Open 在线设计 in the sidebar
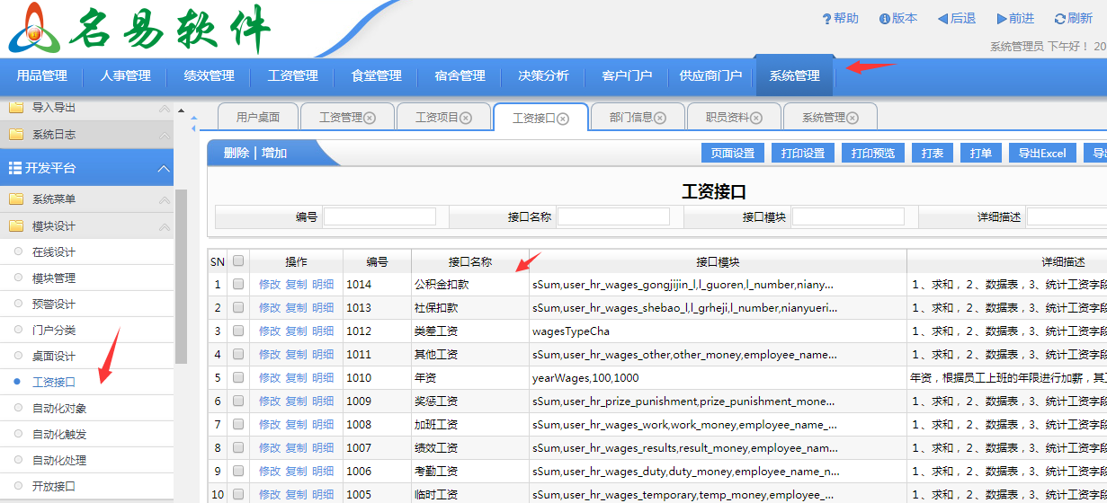This screenshot has width=1107, height=503. click(54, 252)
